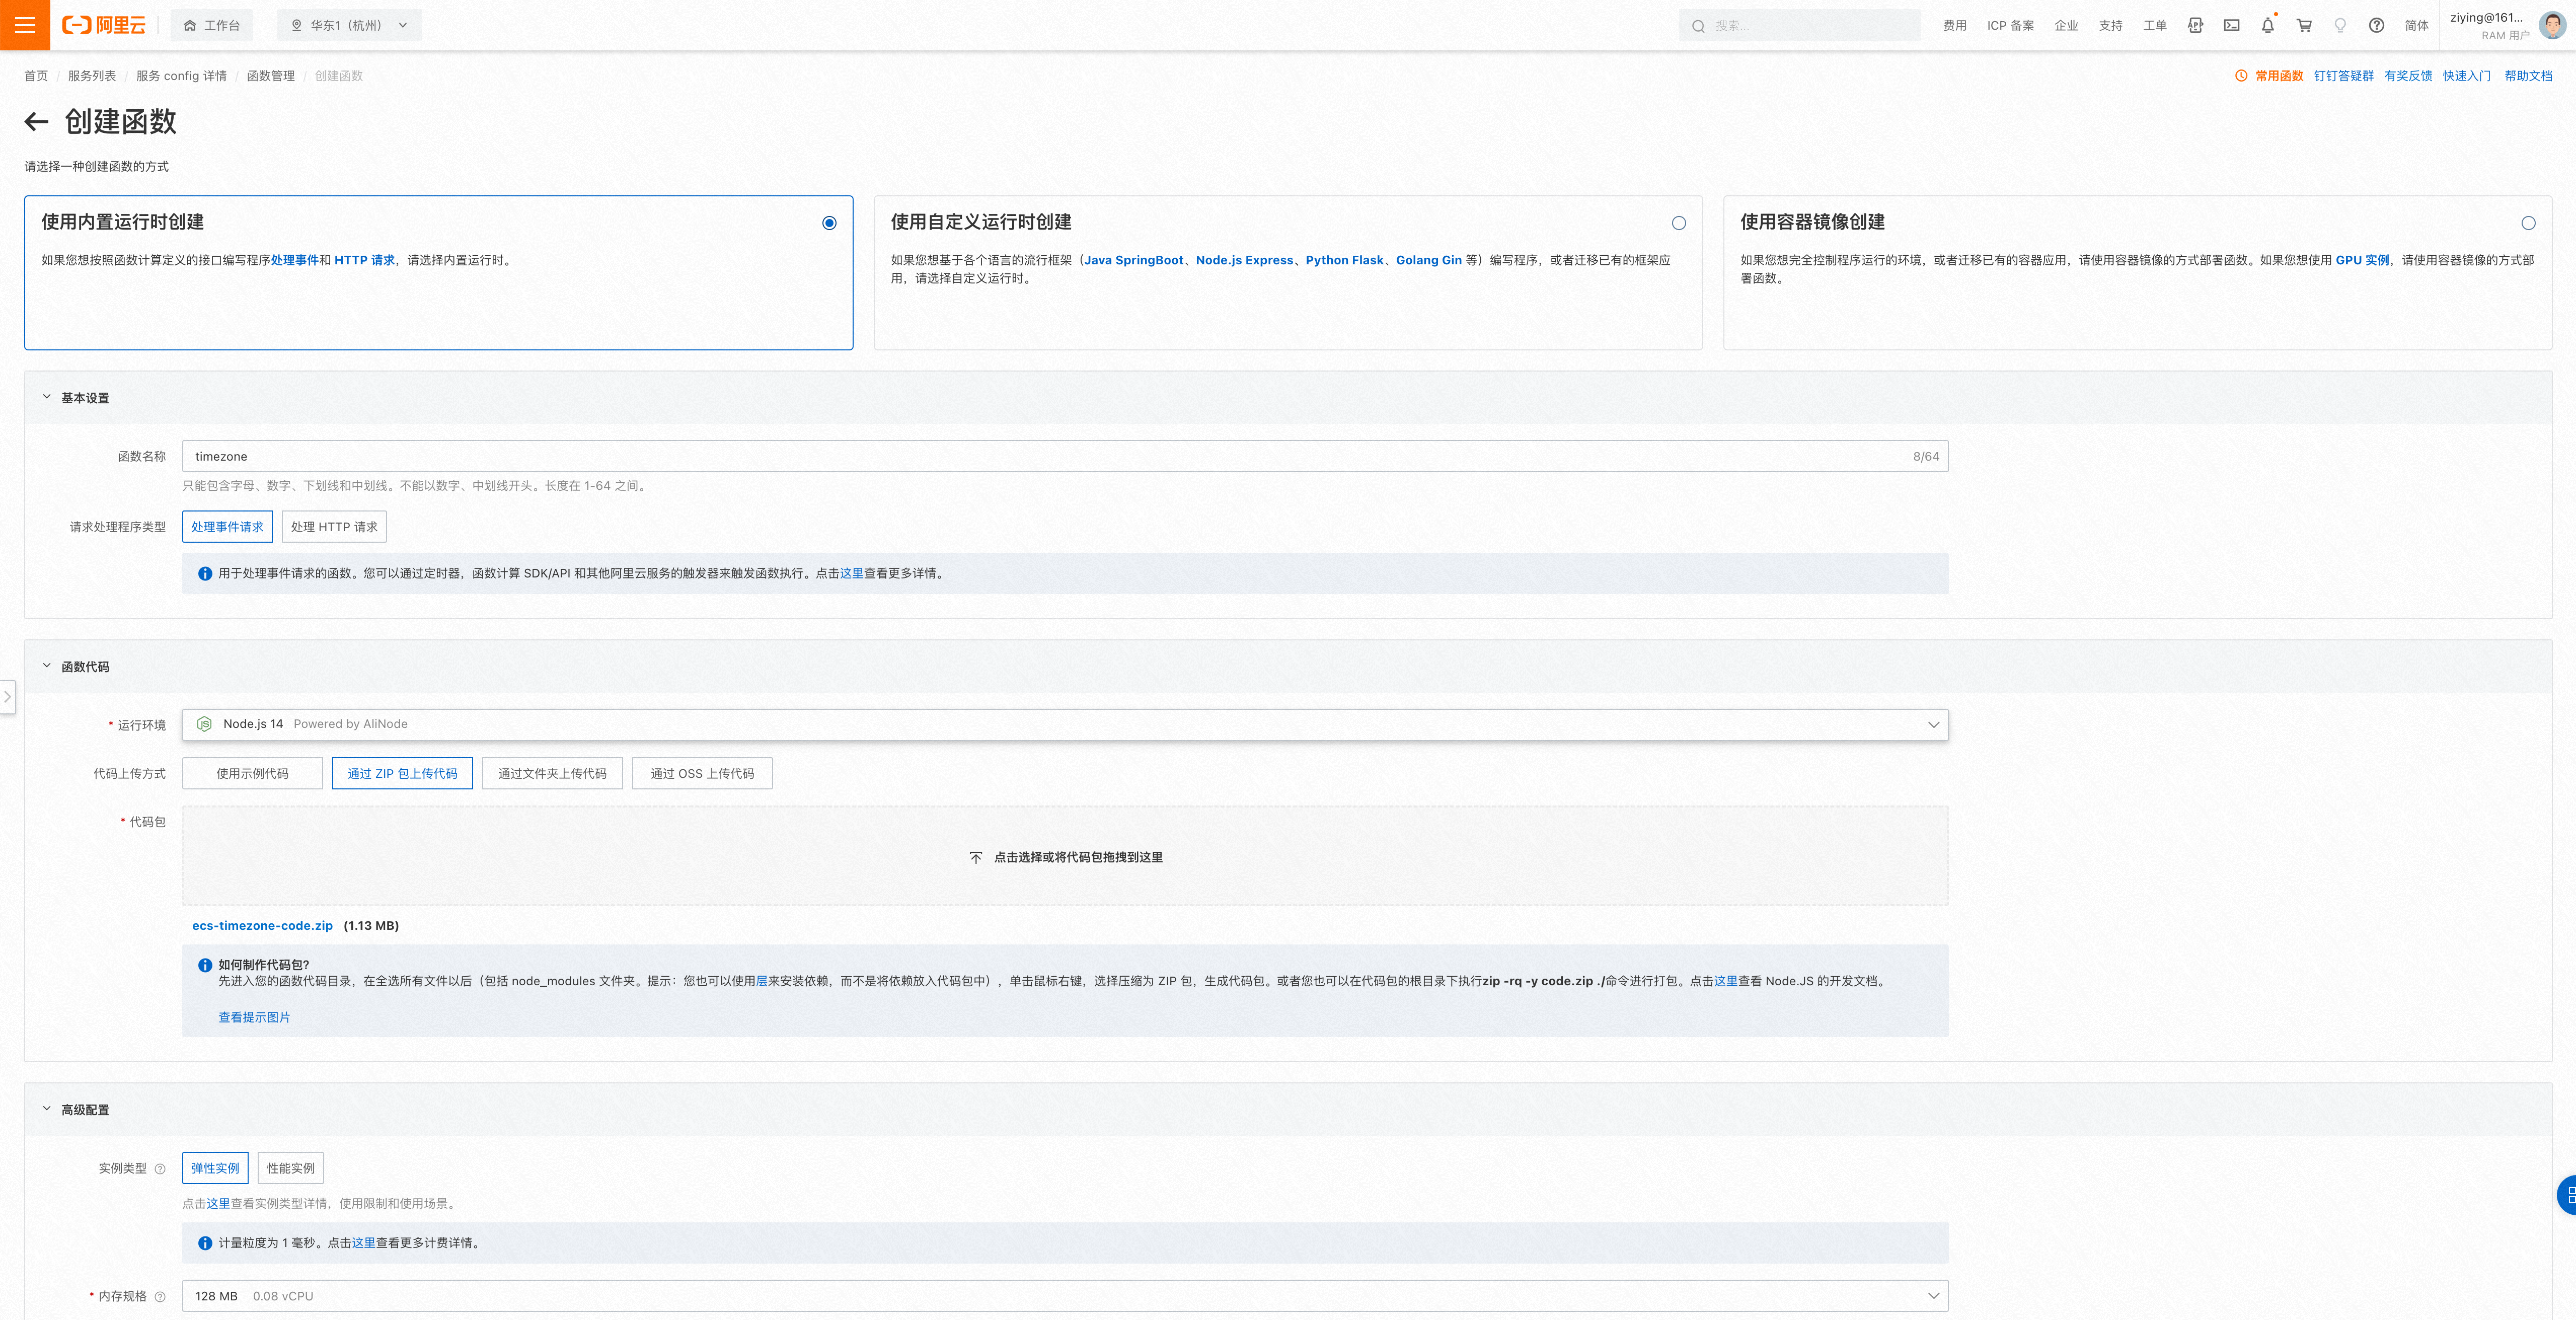This screenshot has width=2576, height=1320.
Task: Click the user avatar picture
Action: coord(2552,25)
